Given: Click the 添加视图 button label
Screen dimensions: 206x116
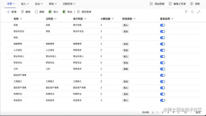Looking at the screenshot, I should [x=160, y=4].
